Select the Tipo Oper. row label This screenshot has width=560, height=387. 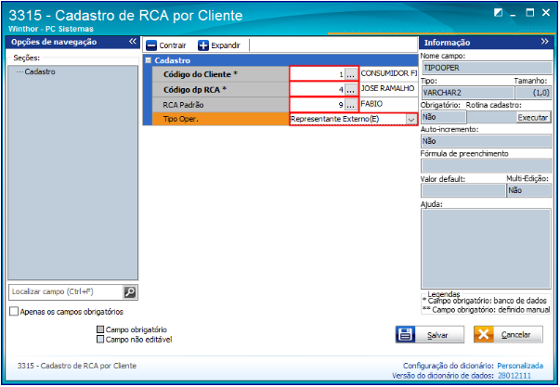(181, 119)
